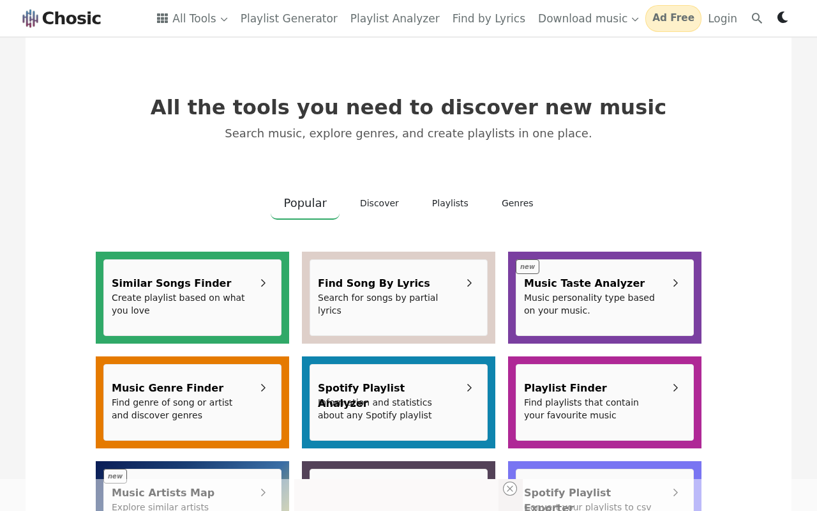The height and width of the screenshot is (511, 817).
Task: Open Music Genre Finder title
Action: pyautogui.click(x=168, y=388)
